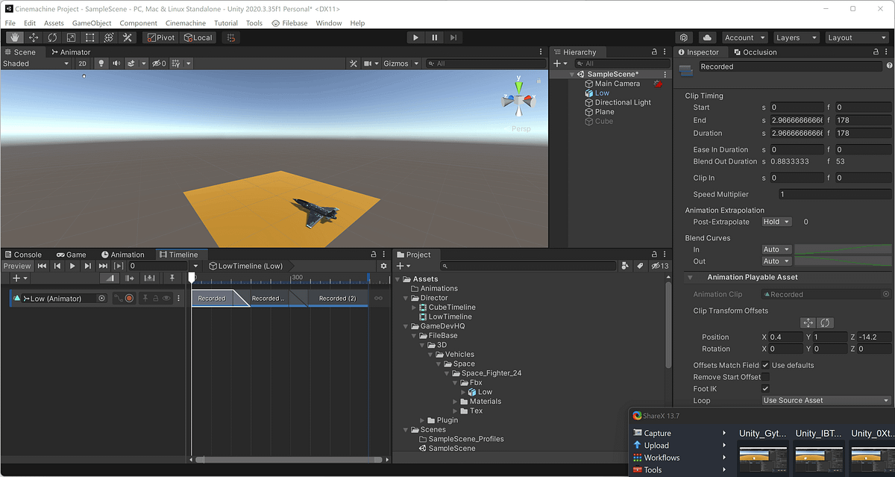Open the Post-Extrapolate Hold dropdown

[776, 222]
